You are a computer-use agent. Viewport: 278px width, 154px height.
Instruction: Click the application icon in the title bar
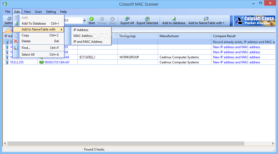5,3
